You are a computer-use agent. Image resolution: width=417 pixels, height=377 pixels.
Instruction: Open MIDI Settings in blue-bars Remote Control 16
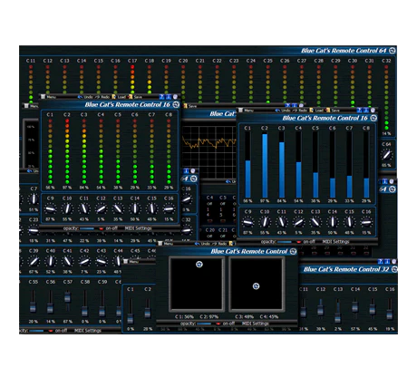pyautogui.click(x=335, y=242)
